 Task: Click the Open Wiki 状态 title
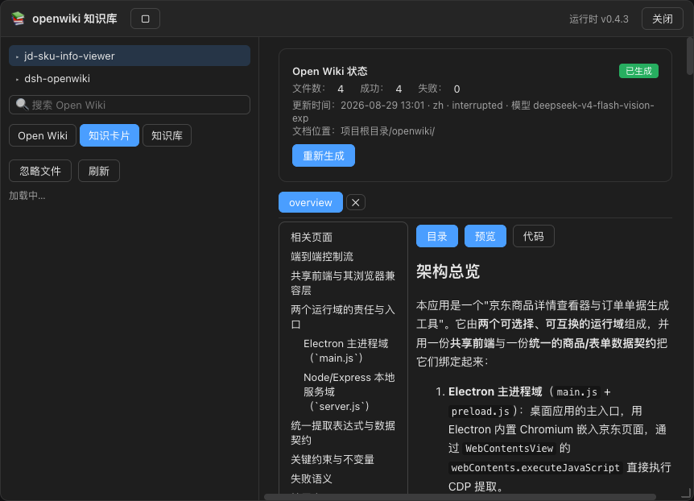pos(330,72)
